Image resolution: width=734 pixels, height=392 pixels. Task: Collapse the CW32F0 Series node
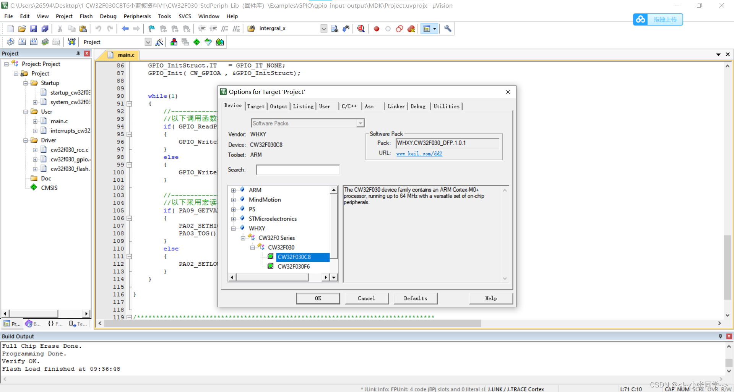click(243, 238)
